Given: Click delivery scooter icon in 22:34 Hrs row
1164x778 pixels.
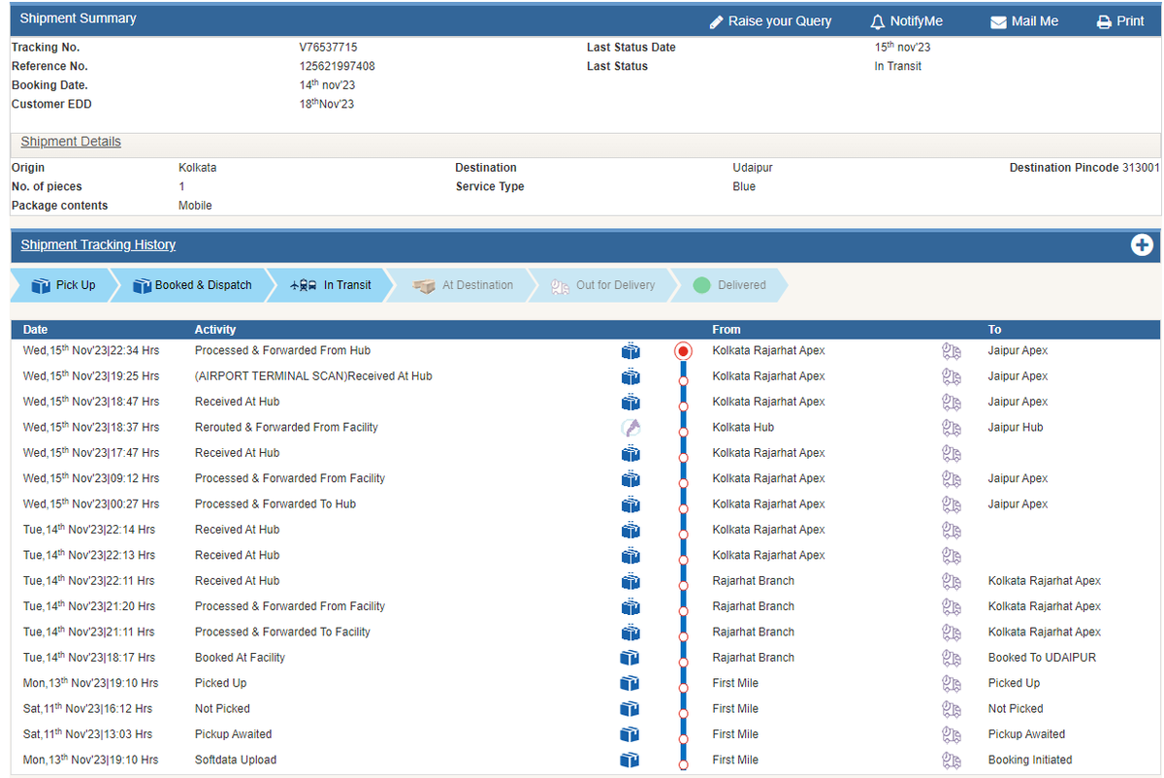Looking at the screenshot, I should coord(952,351).
